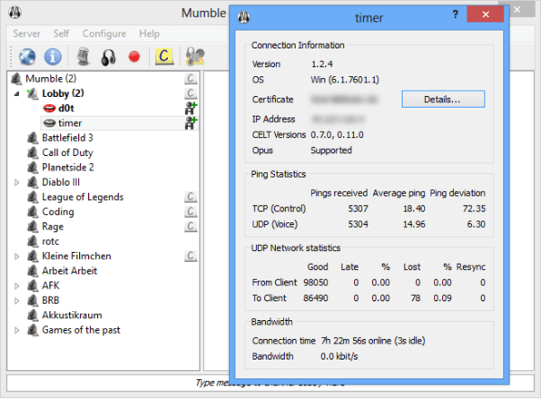The image size is (541, 399).
Task: Click the comment icon next to Coding
Action: click(191, 212)
